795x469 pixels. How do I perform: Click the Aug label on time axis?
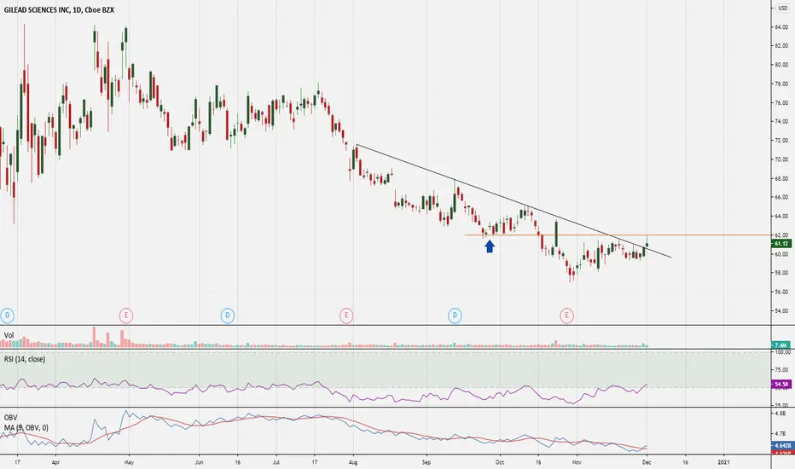(x=353, y=462)
